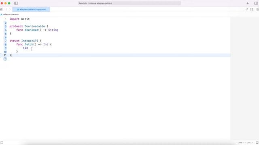259x145 pixels.
Task: Click line number 3 in the gutter
Action: pos(6,26)
